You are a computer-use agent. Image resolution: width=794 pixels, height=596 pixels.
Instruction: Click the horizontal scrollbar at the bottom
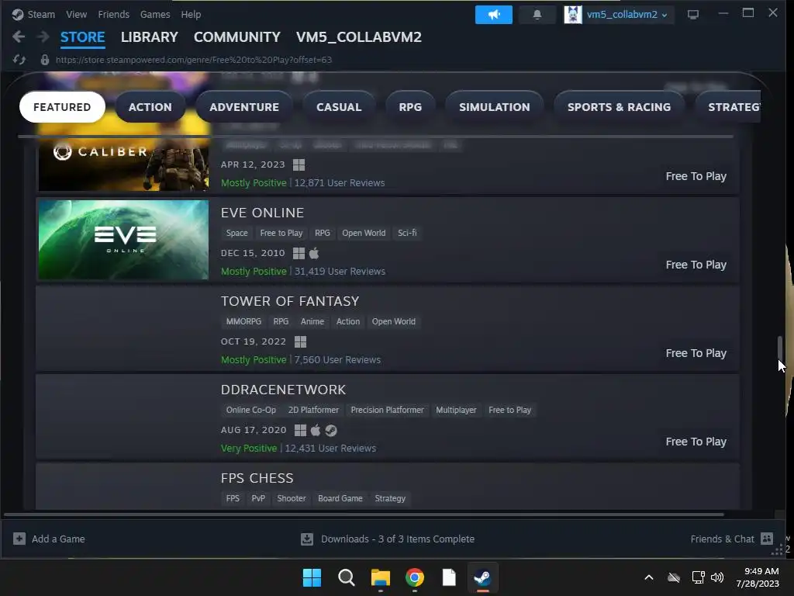click(364, 515)
